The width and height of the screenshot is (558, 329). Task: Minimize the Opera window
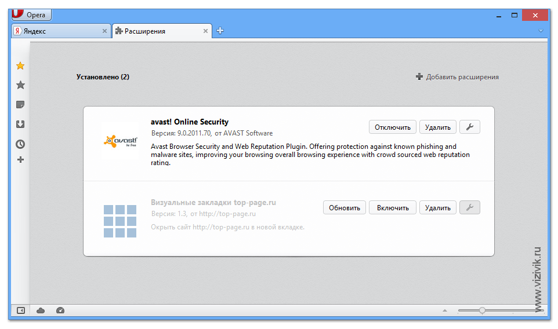coord(499,15)
